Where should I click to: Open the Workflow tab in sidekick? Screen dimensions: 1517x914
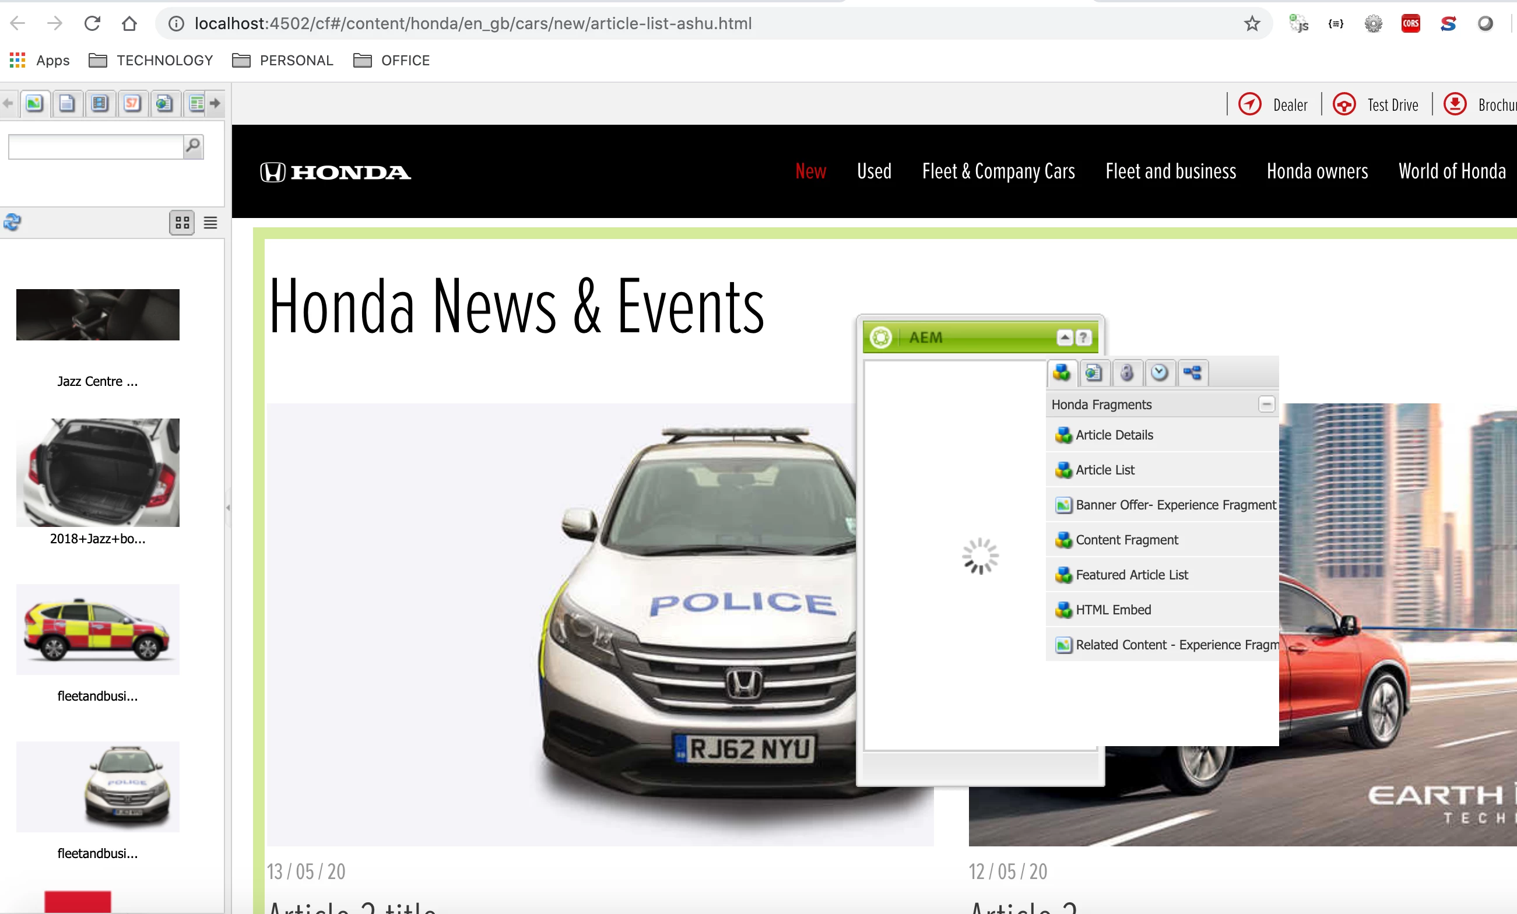1192,373
